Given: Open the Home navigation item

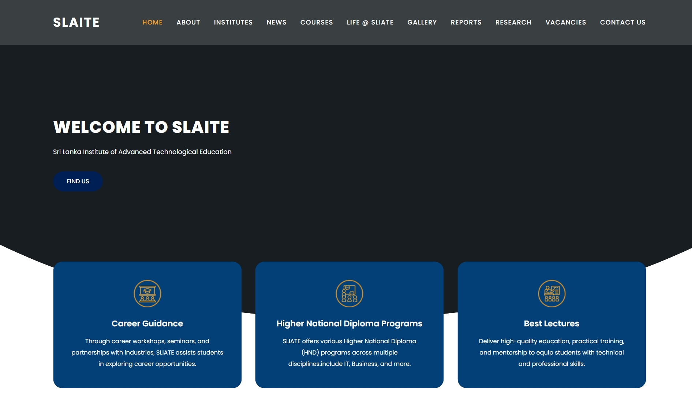Looking at the screenshot, I should (152, 22).
